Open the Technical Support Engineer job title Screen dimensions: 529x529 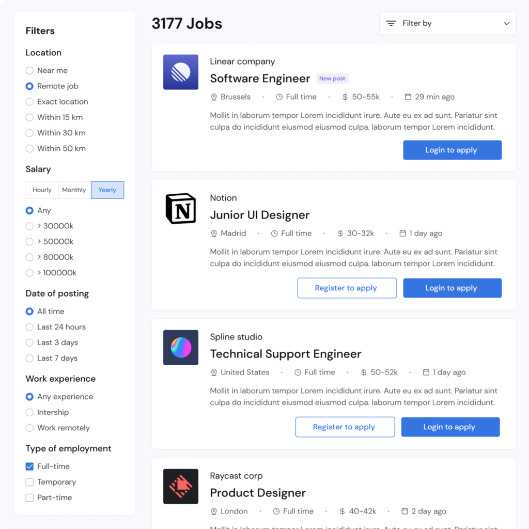tap(285, 354)
